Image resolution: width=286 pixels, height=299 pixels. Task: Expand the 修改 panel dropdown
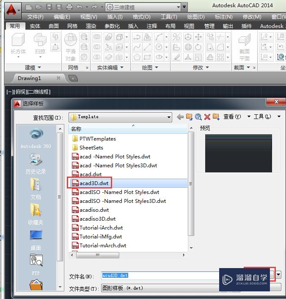pyautogui.click(x=201, y=67)
